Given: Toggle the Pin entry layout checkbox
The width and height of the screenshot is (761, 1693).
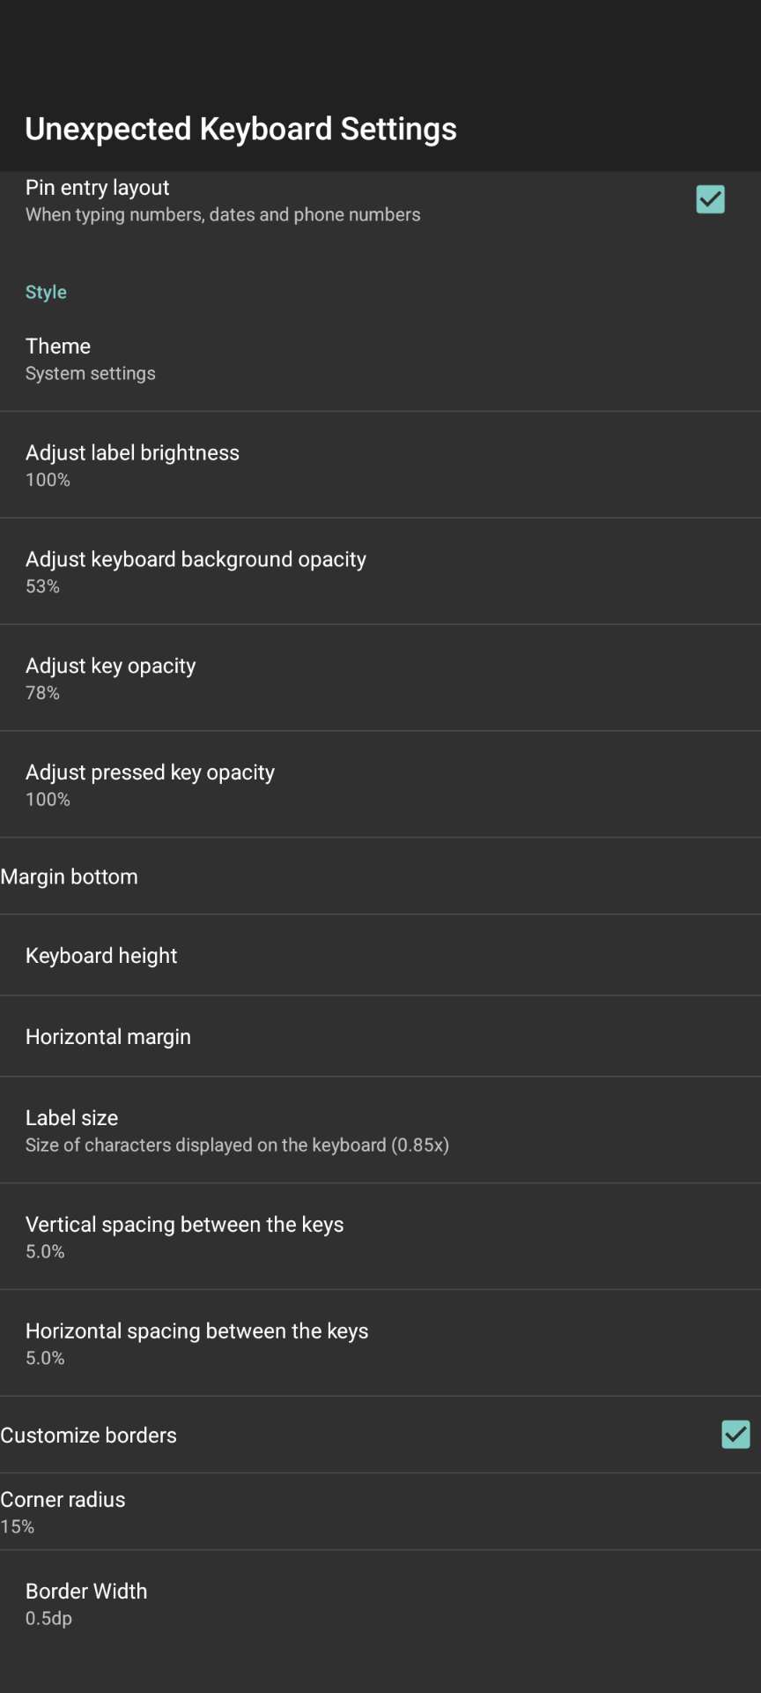Looking at the screenshot, I should coord(710,199).
